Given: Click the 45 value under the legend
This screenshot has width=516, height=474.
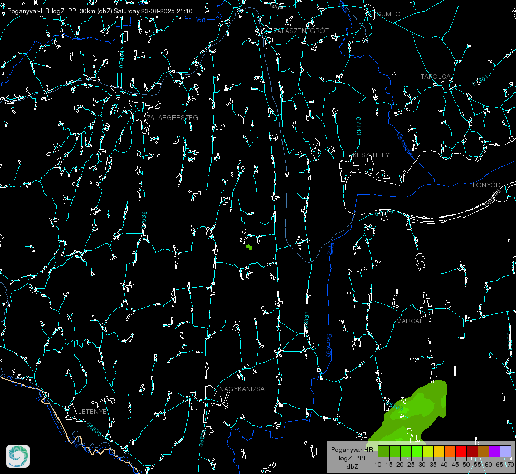Looking at the screenshot, I should point(455,465).
